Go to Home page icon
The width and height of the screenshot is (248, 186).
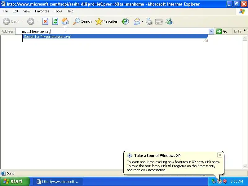tap(65, 21)
